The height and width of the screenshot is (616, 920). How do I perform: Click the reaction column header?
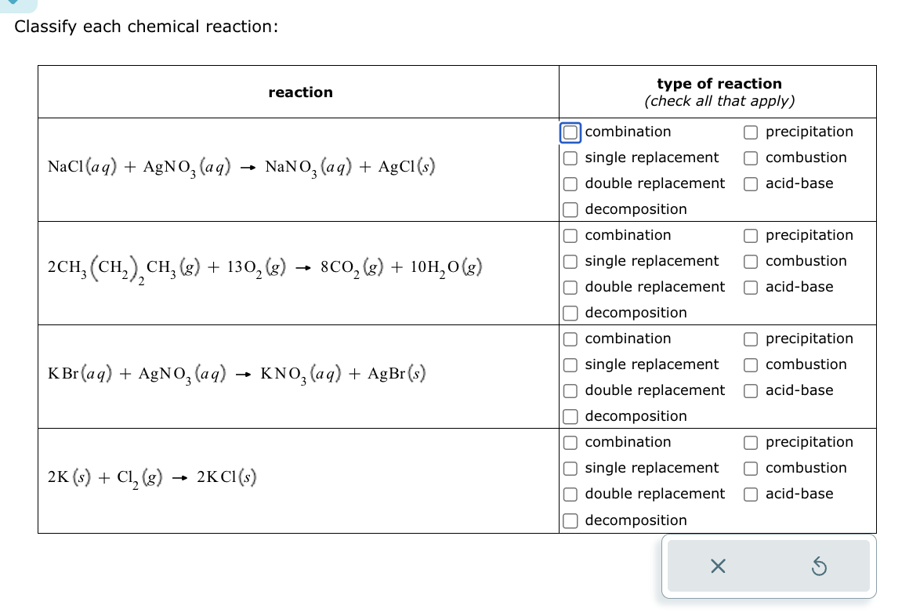(300, 92)
